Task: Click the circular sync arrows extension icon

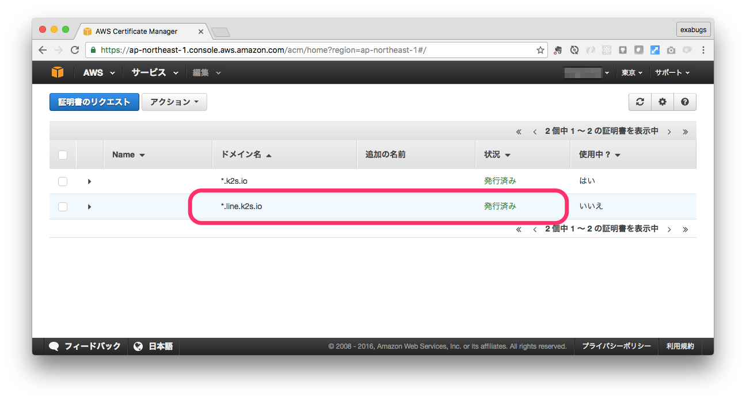Action: pos(574,50)
